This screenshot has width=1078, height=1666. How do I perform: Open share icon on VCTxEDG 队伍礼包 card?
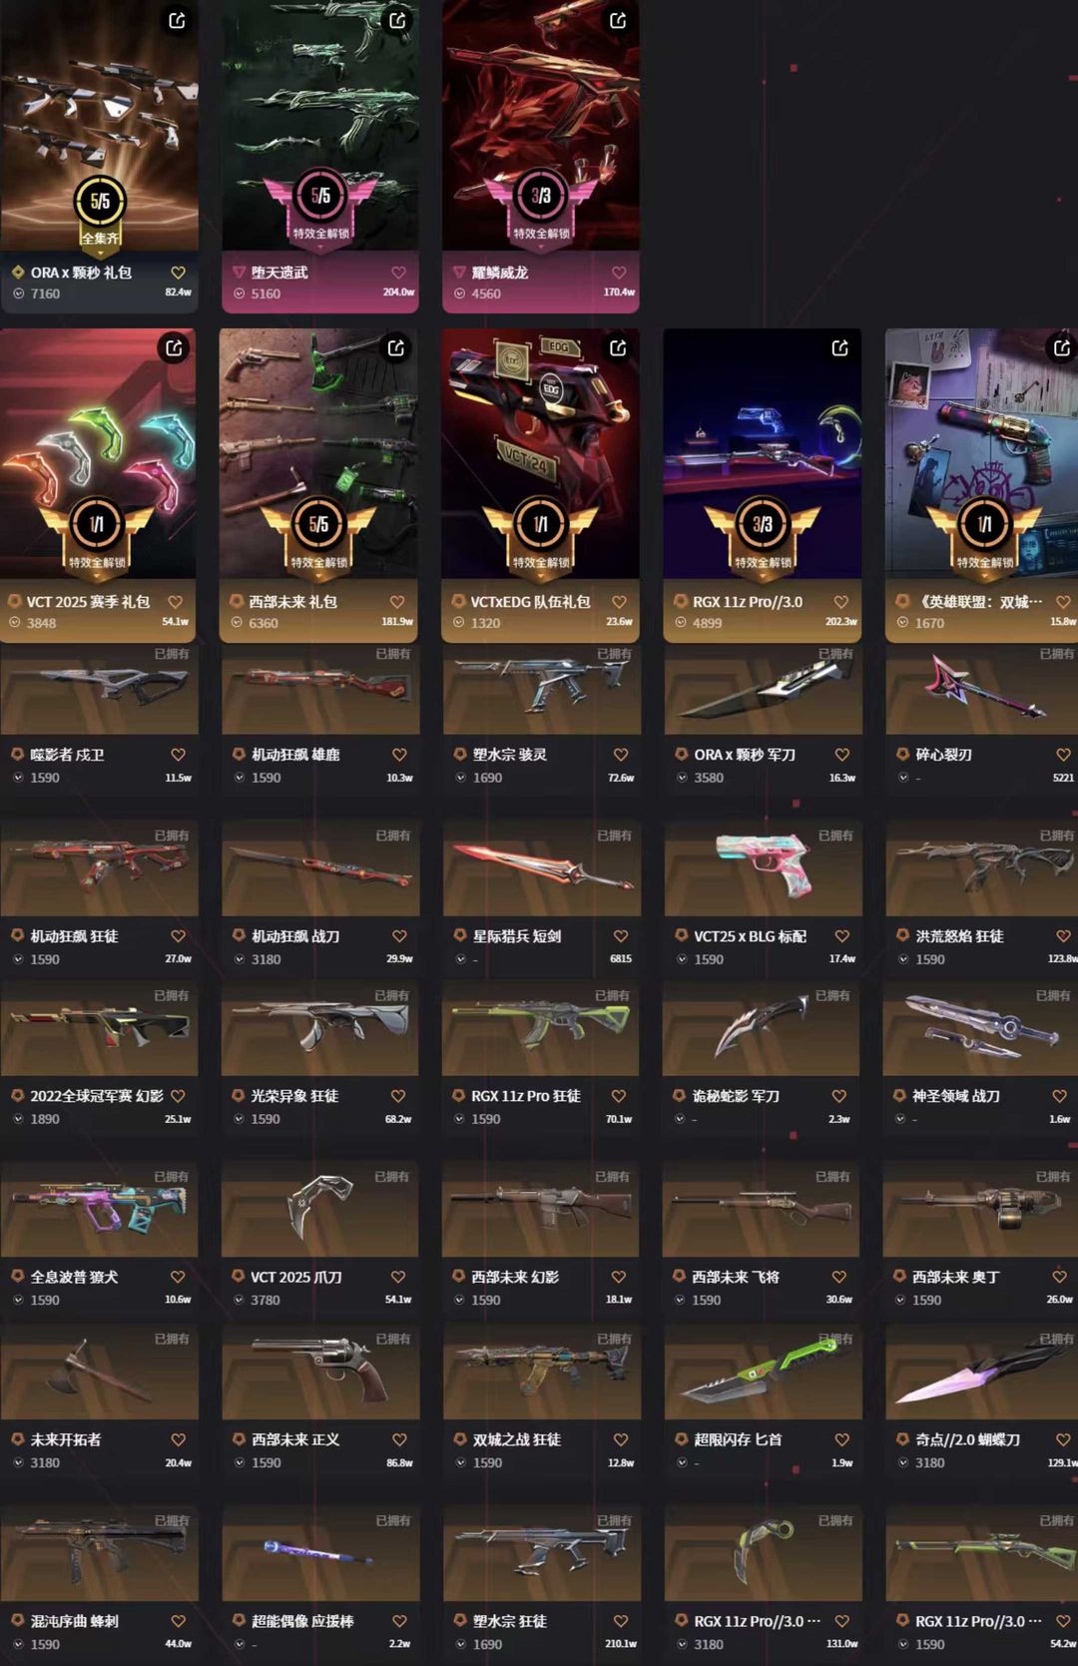pos(618,348)
